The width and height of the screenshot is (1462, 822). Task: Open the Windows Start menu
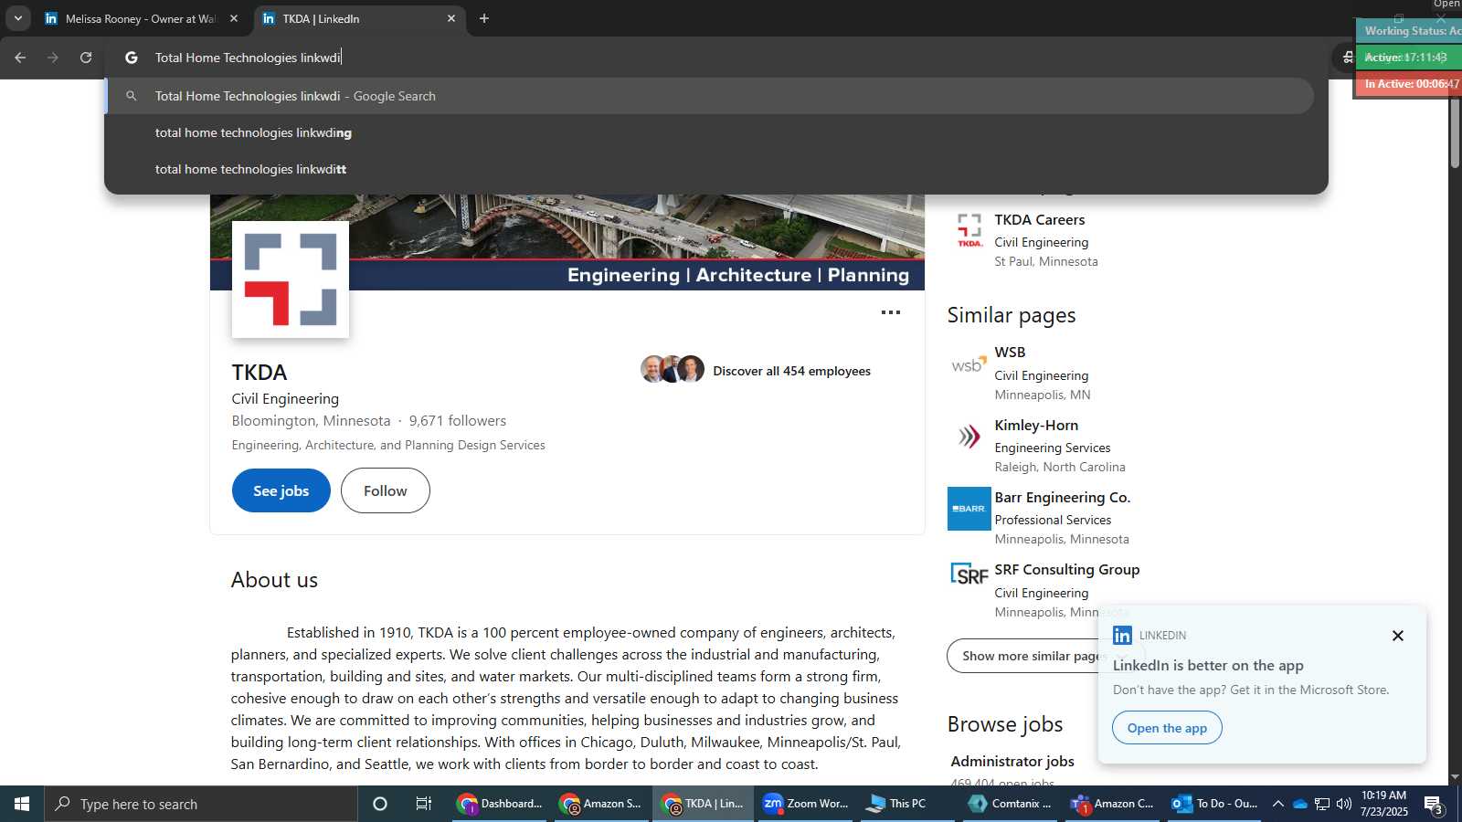point(22,804)
